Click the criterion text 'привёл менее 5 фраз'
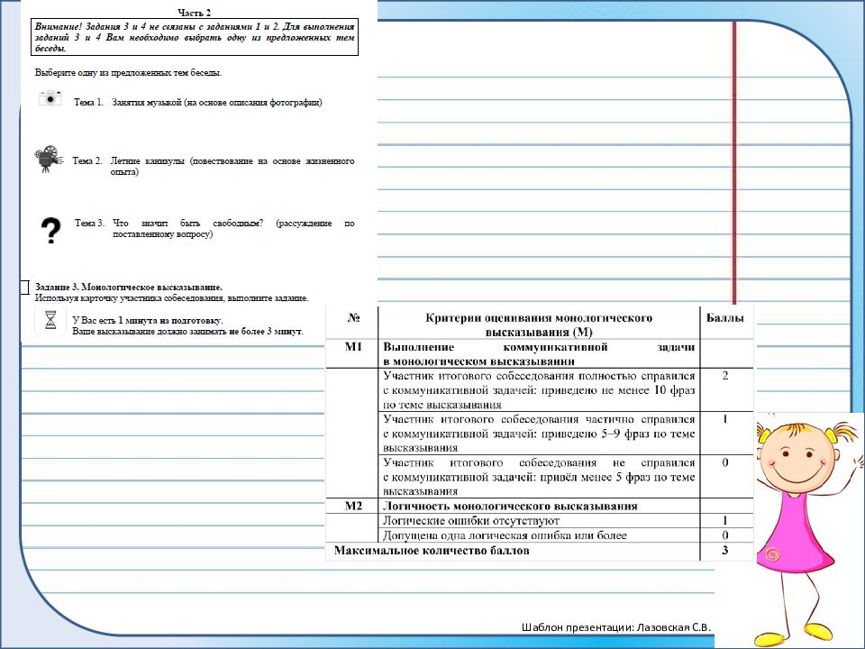Screen dimensions: 865x649 pos(539,477)
